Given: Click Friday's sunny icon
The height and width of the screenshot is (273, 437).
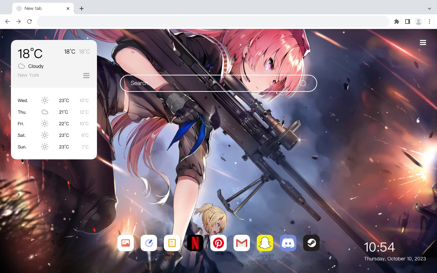Looking at the screenshot, I should (x=45, y=124).
